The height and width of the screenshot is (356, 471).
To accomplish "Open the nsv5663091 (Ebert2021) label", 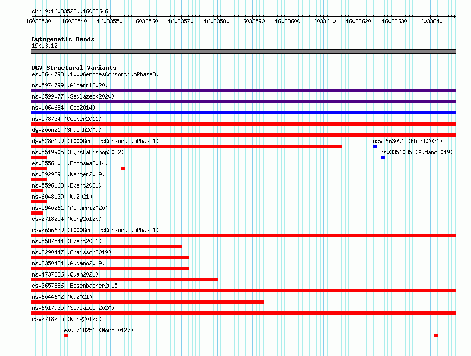I will click(407, 141).
